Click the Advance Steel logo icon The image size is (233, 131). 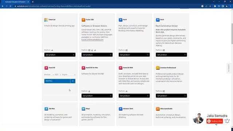(x=121, y=109)
